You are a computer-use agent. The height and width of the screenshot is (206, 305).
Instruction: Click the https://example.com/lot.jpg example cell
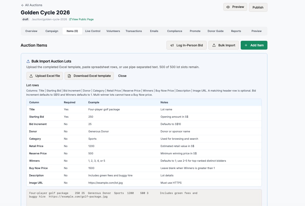click(105, 183)
